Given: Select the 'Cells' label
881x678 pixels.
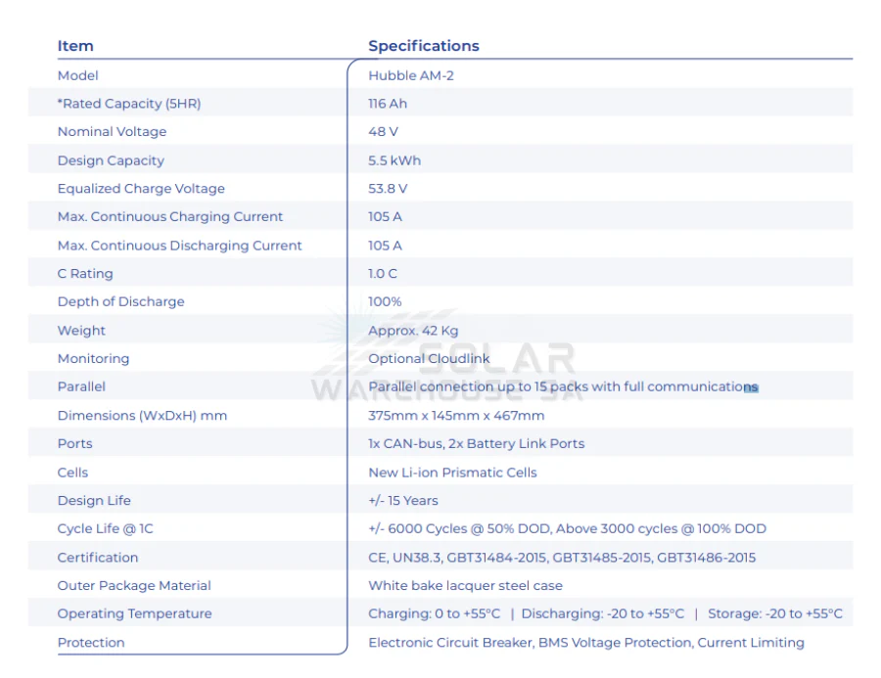Looking at the screenshot, I should 72,473.
